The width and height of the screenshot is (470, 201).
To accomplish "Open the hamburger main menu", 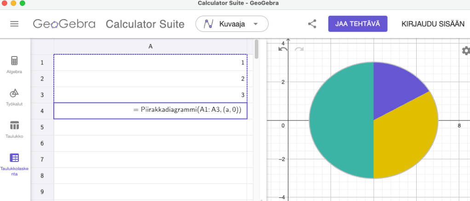I will [14, 24].
